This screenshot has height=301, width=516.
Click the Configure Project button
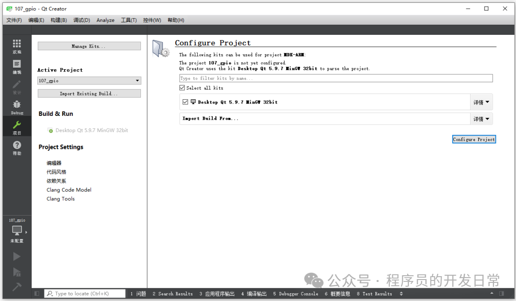pyautogui.click(x=474, y=139)
